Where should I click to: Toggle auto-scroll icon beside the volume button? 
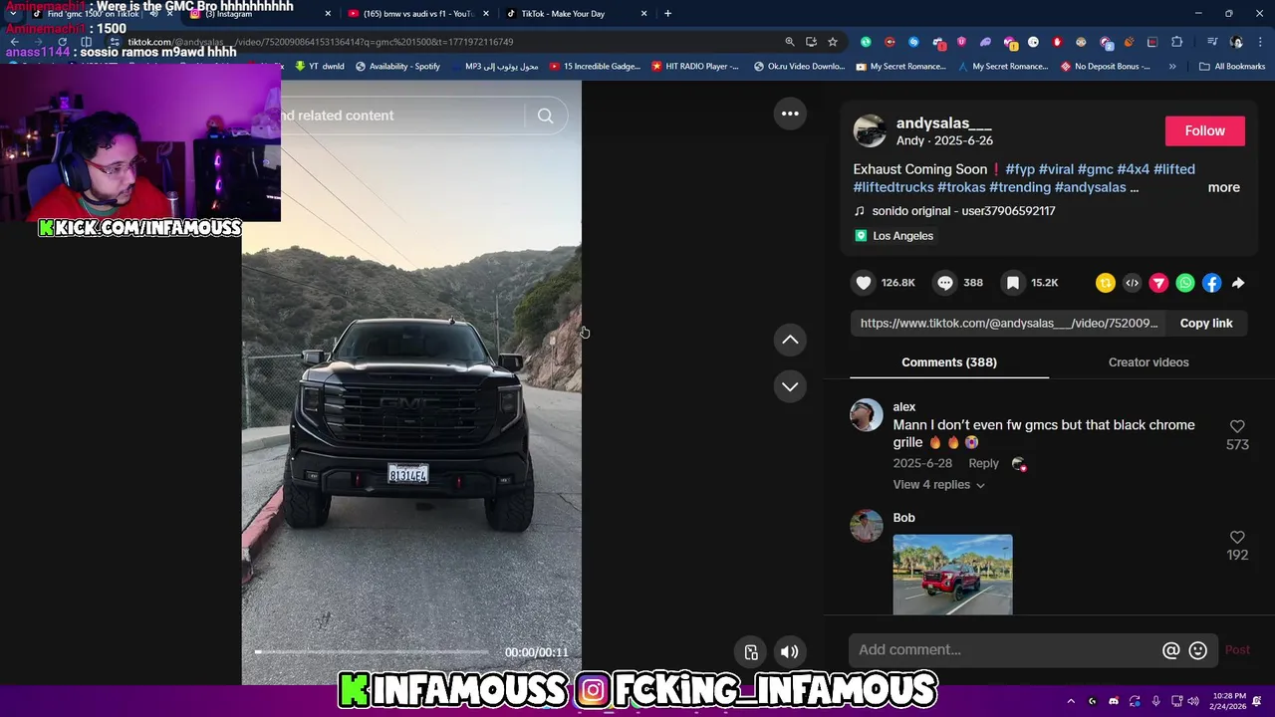coord(751,652)
